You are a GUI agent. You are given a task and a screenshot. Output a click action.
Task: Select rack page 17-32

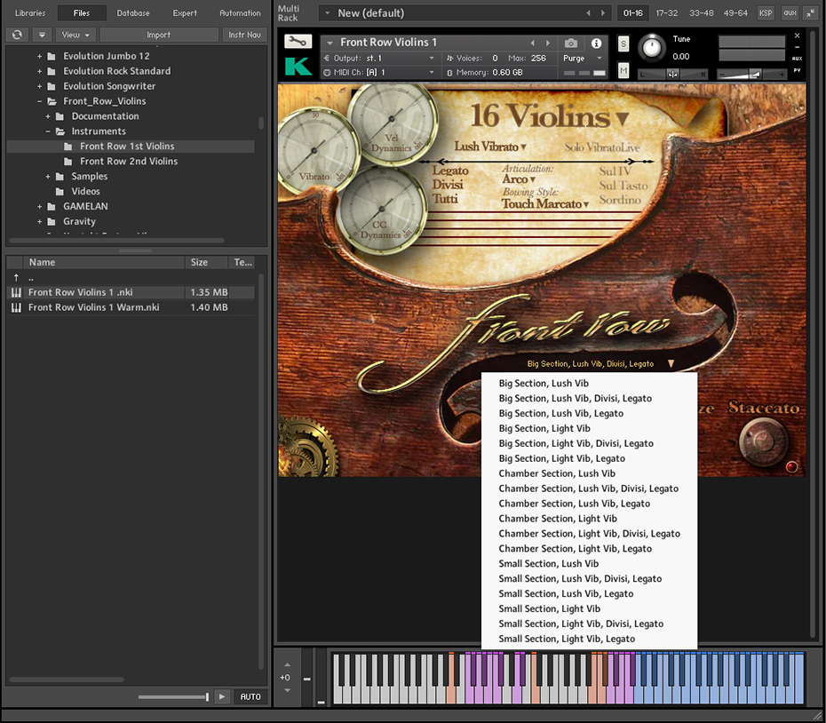[666, 13]
